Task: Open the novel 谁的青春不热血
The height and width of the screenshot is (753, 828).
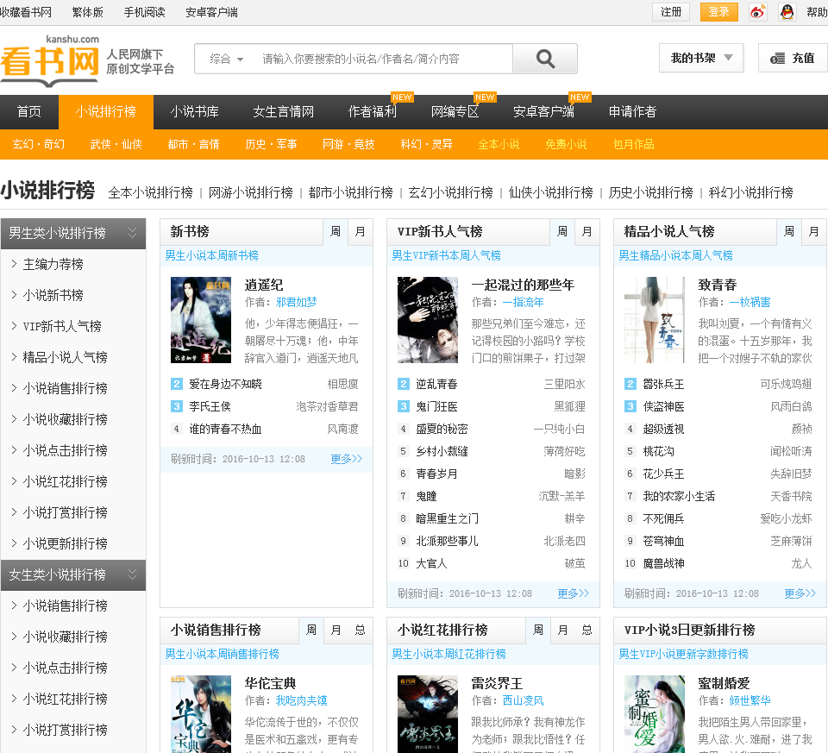Action: (225, 430)
